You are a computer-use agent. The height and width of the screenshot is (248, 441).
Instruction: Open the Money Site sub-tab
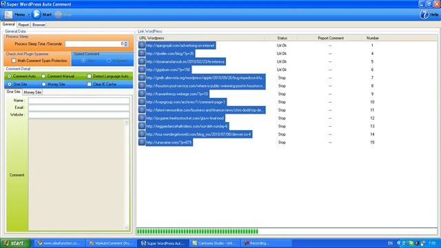pyautogui.click(x=32, y=92)
